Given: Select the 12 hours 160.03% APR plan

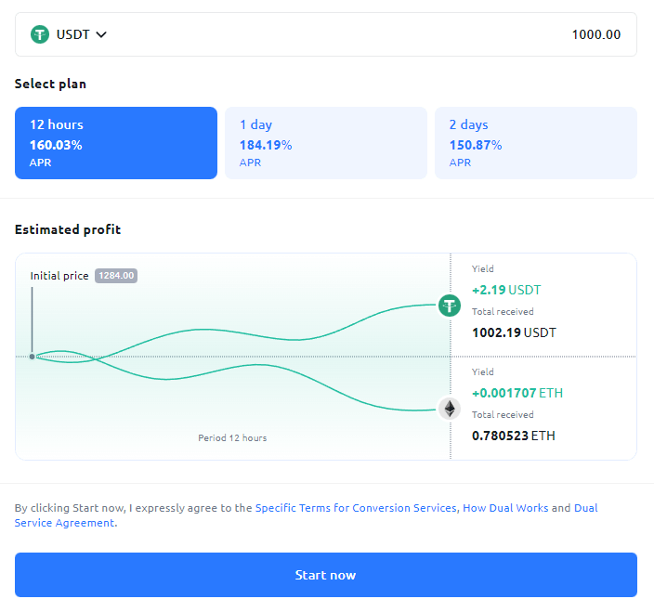Looking at the screenshot, I should click(115, 142).
